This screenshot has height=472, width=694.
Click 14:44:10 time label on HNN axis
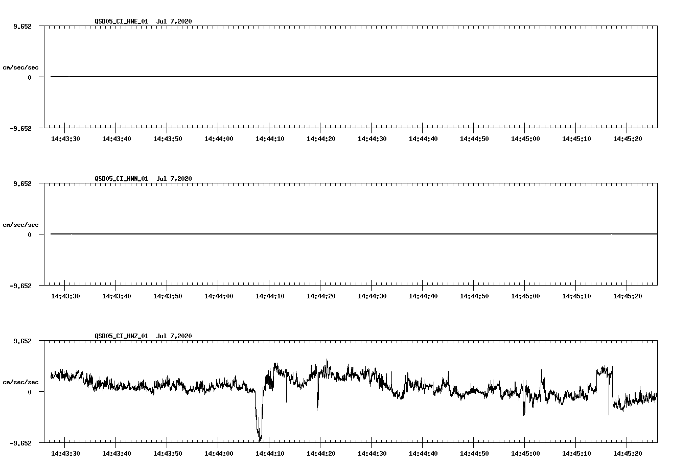click(x=270, y=296)
